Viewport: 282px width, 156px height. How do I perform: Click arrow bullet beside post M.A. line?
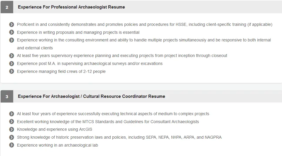pyautogui.click(x=12, y=63)
